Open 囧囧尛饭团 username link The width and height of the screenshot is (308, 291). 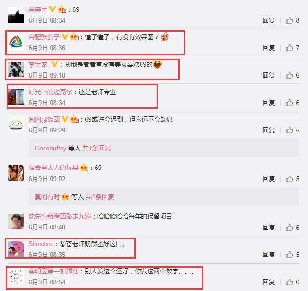[x=44, y=119]
